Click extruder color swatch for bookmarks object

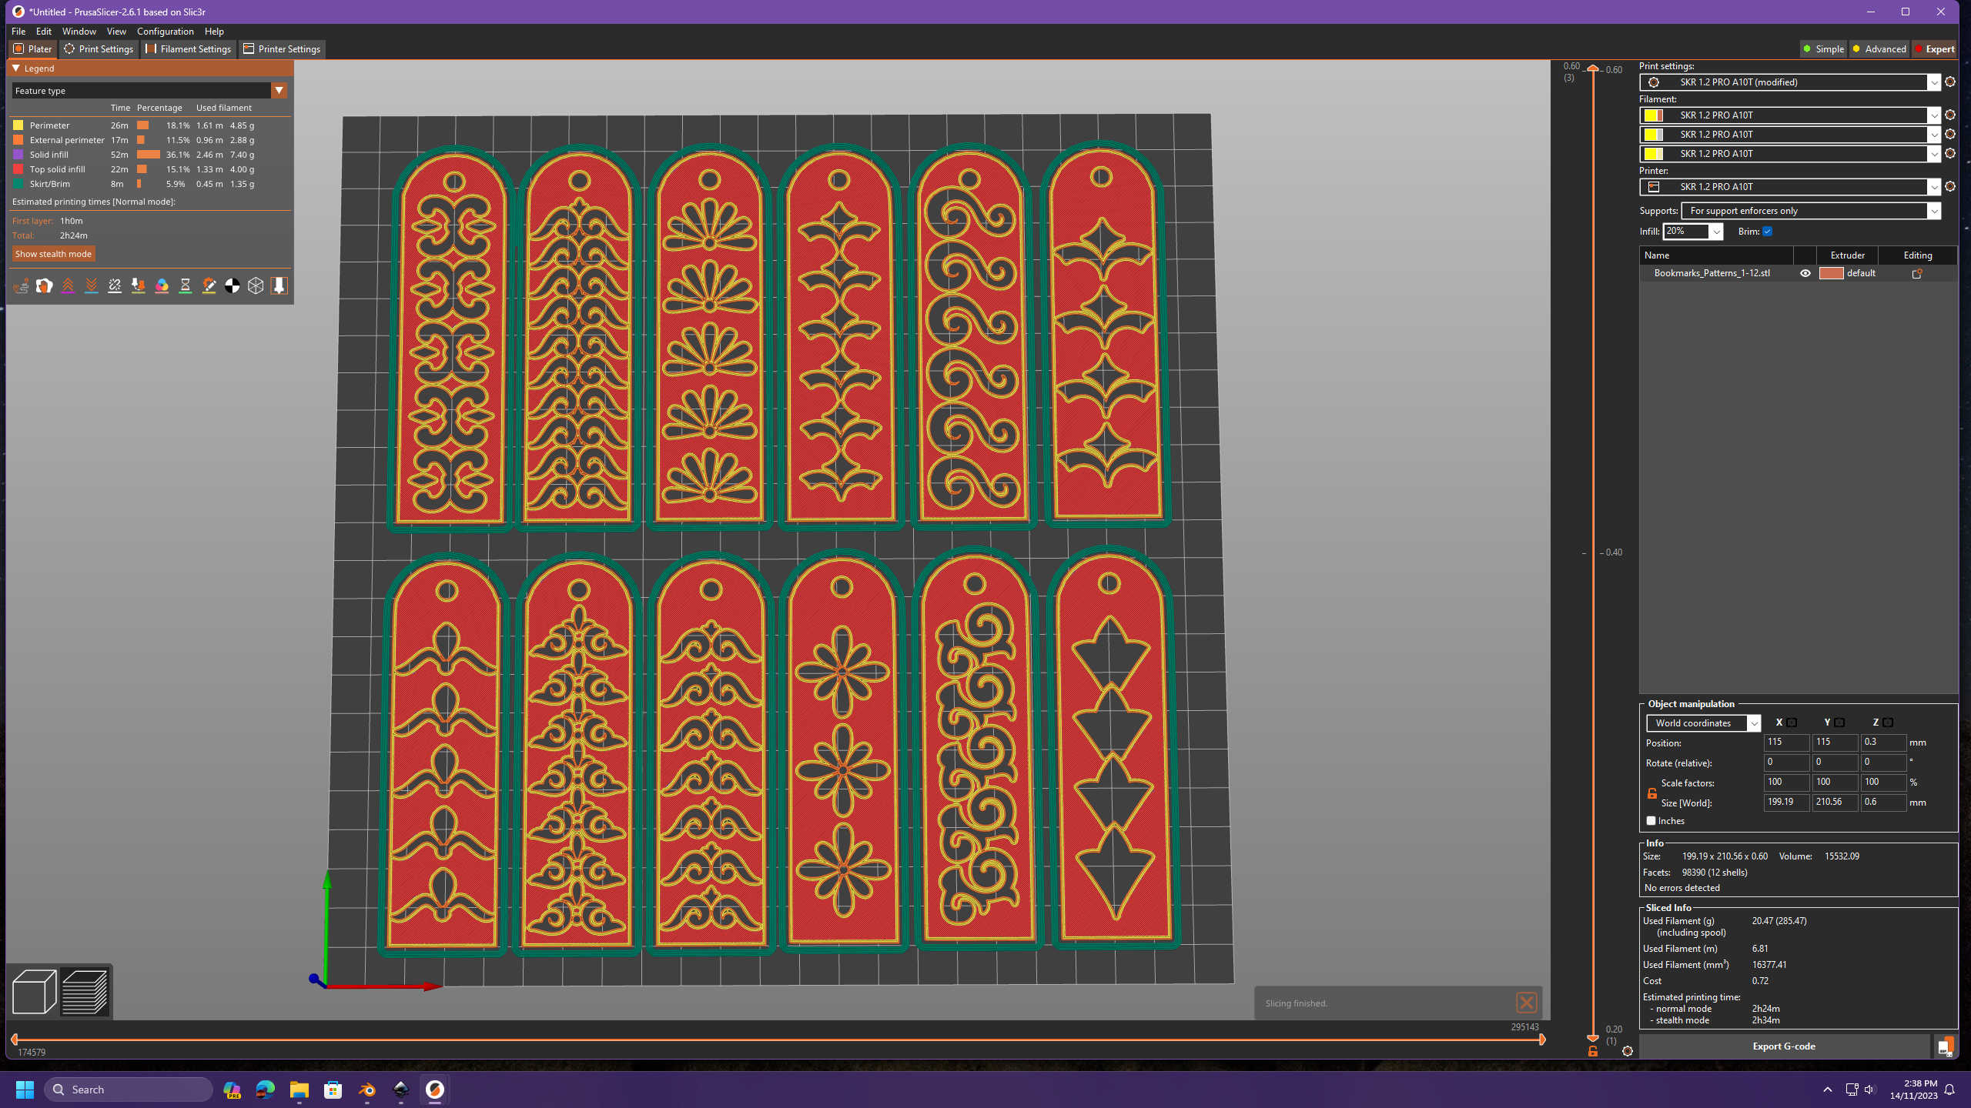1830,273
